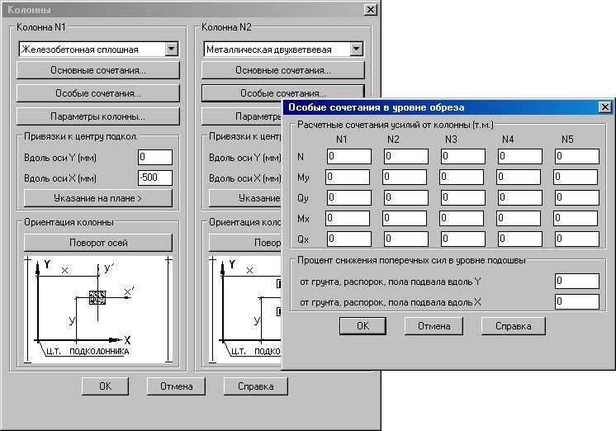Image resolution: width=616 pixels, height=431 pixels.
Task: Click OK in Особые сочетания dialog
Action: pos(362,326)
